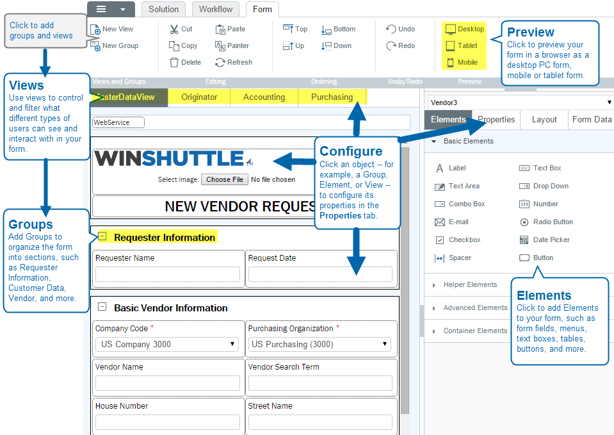Viewport: 614px width, 435px height.
Task: Add a Checkbox element to form
Action: [x=440, y=240]
